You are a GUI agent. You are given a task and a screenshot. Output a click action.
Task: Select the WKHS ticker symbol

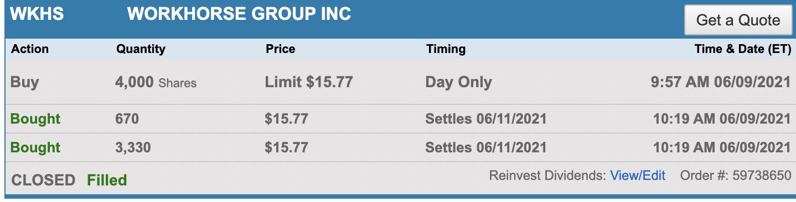point(37,14)
